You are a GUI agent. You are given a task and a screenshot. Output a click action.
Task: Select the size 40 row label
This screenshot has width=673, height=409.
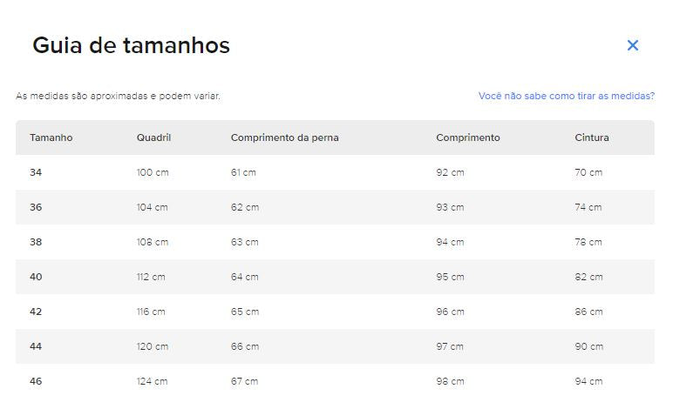click(x=36, y=277)
